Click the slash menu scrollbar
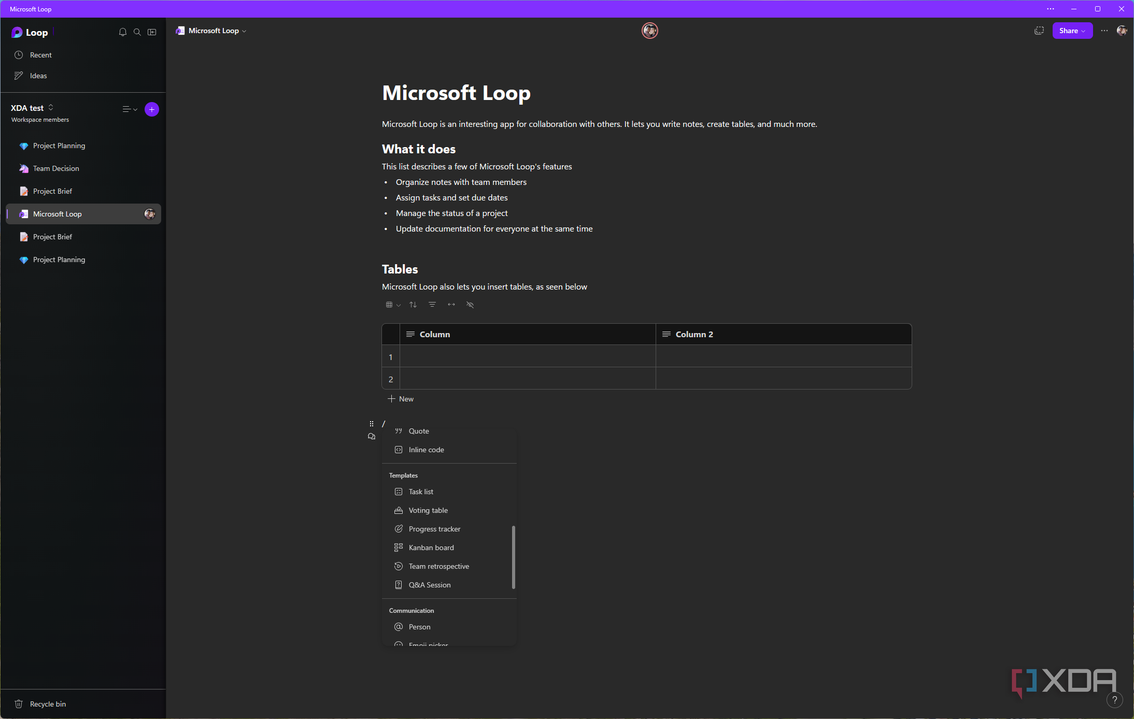 pos(514,557)
